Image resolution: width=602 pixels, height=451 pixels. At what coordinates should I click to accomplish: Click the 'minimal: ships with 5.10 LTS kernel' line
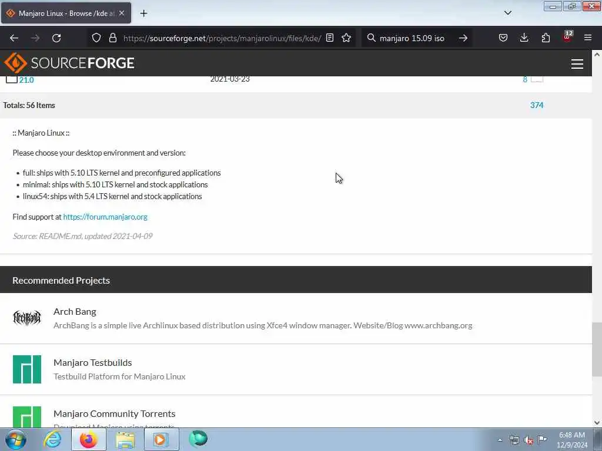115,184
